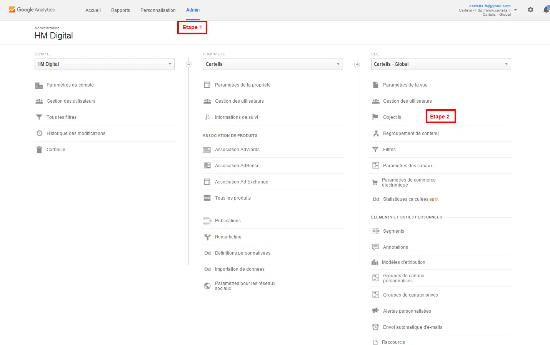Click the settings gear icon in header
Viewport: 550px width, 345px height.
530,10
